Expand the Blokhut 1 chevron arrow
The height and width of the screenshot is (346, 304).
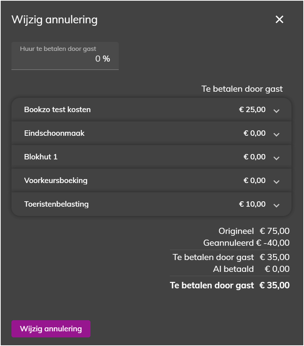[276, 158]
